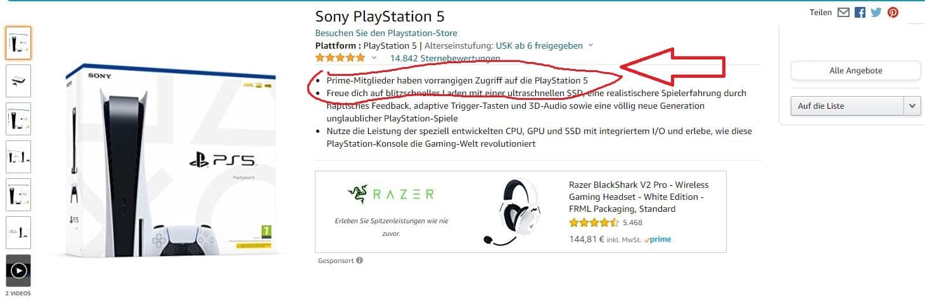
Task: Share on Facebook icon
Action: coord(860,12)
